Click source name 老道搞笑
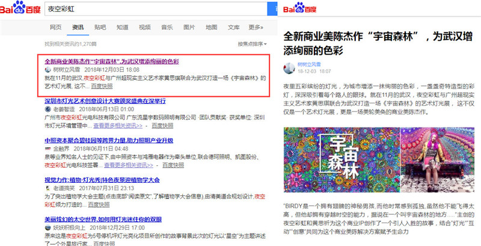 coord(64,188)
